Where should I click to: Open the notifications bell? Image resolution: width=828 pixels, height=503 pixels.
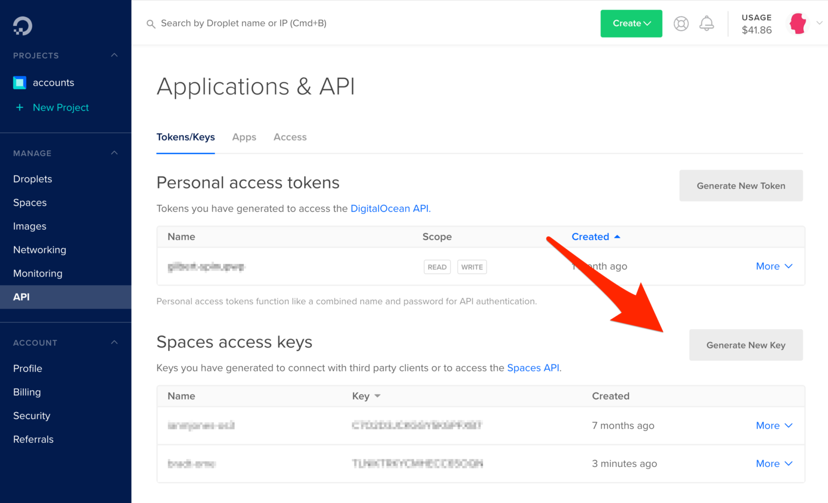706,24
